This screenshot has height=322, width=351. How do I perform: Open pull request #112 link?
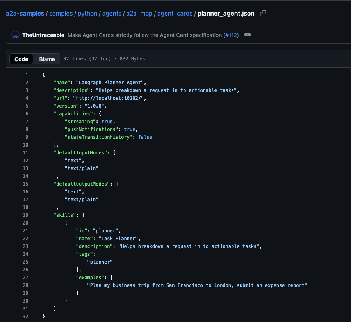tap(231, 35)
